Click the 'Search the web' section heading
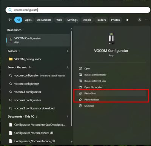The height and width of the screenshot is (146, 151). [x=17, y=67]
